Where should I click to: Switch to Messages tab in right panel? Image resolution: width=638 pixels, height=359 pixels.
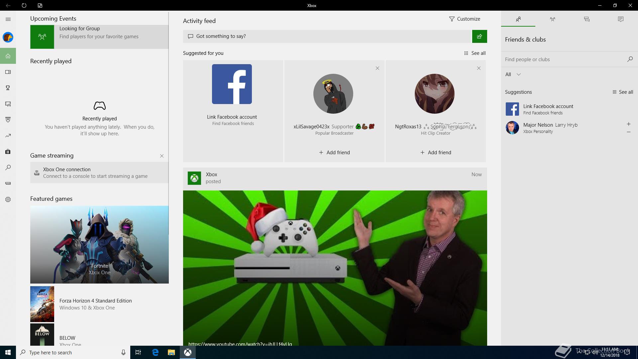(x=587, y=19)
